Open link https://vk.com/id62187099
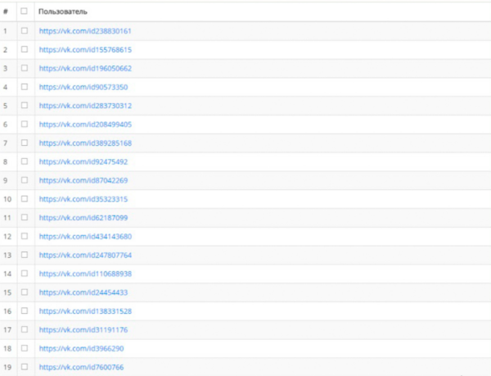Image resolution: width=491 pixels, height=376 pixels. pyautogui.click(x=83, y=218)
